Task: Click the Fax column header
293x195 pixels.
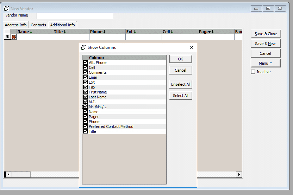Action: [x=238, y=32]
